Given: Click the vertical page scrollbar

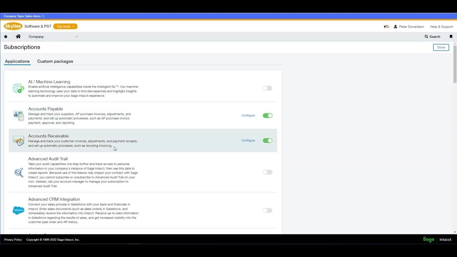Looking at the screenshot, I should [455, 64].
